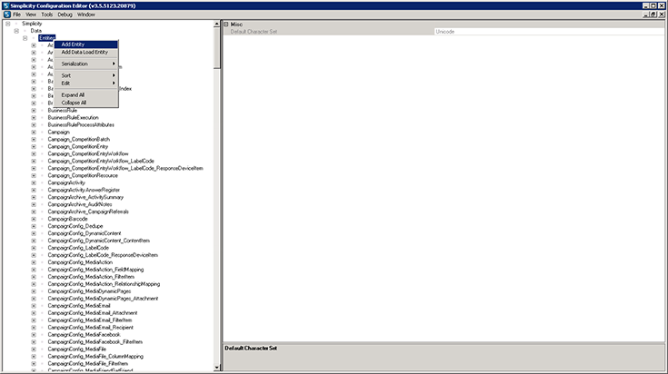Select the Data tree item
Image resolution: width=668 pixels, height=374 pixels.
click(35, 31)
